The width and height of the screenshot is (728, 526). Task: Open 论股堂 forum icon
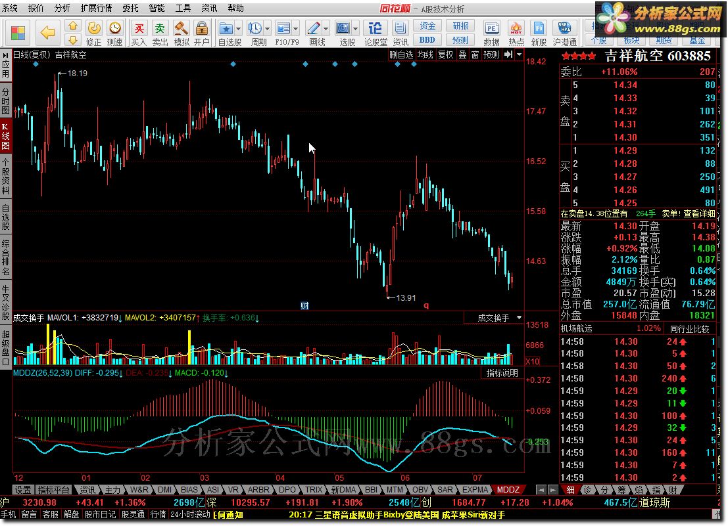point(375,33)
